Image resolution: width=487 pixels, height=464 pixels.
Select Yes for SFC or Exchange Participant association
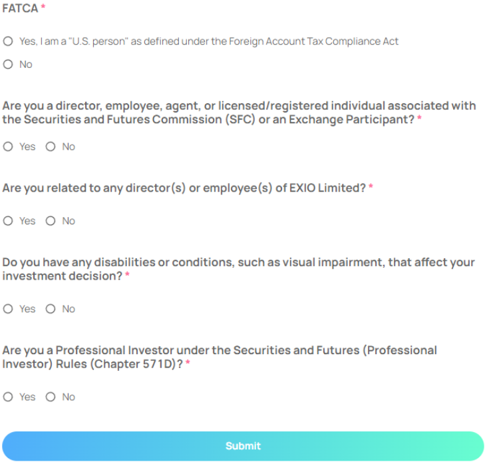point(8,146)
